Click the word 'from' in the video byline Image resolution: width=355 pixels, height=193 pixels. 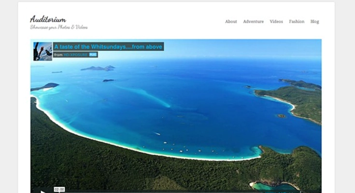click(x=58, y=55)
